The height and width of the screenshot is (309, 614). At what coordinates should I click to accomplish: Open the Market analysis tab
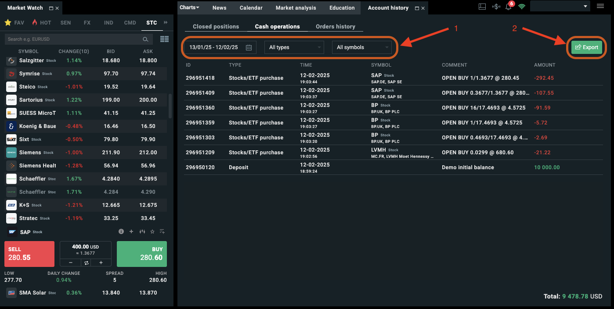coord(296,8)
